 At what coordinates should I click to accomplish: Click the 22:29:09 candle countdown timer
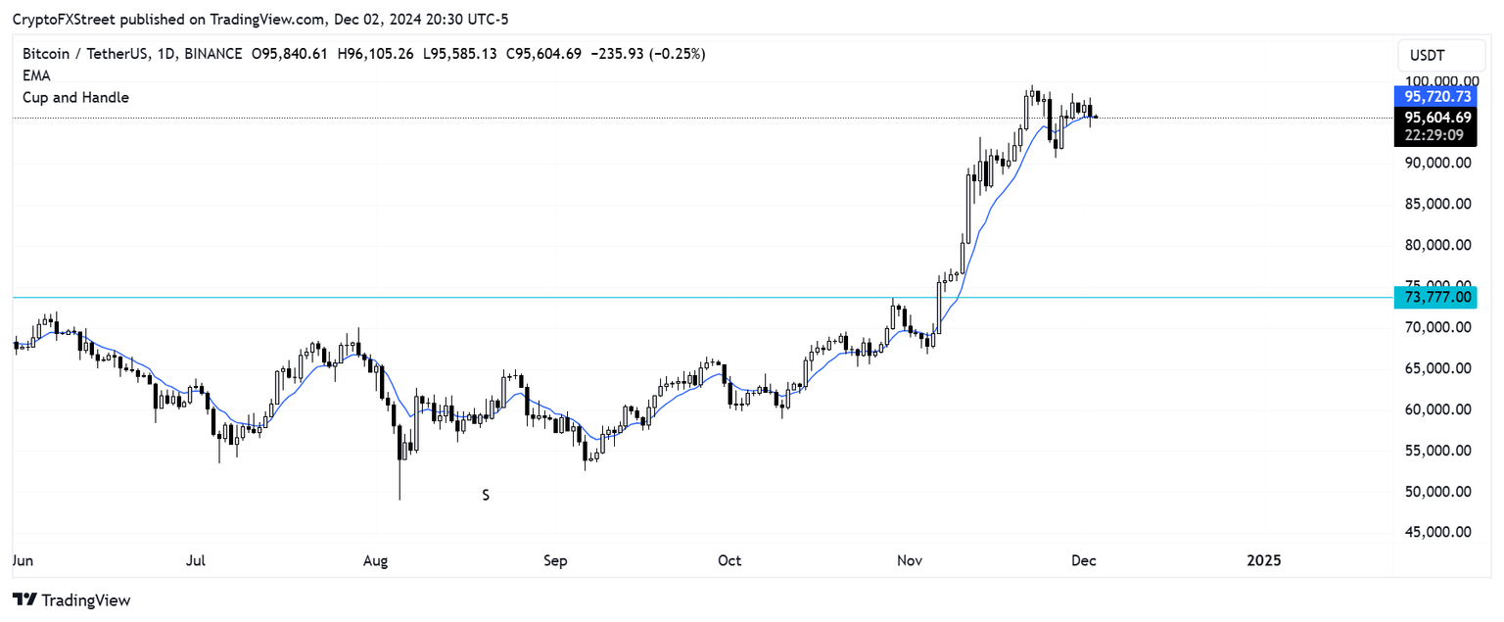1436,135
